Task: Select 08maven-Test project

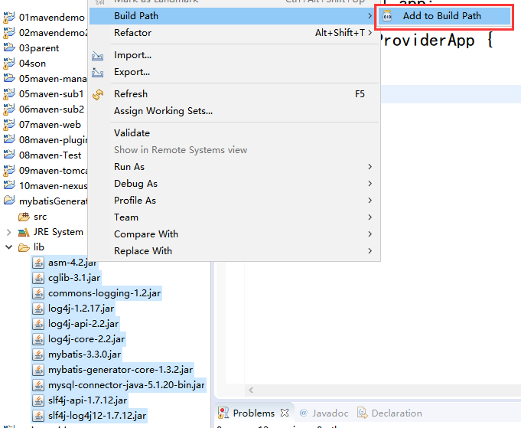Action: tap(50, 155)
